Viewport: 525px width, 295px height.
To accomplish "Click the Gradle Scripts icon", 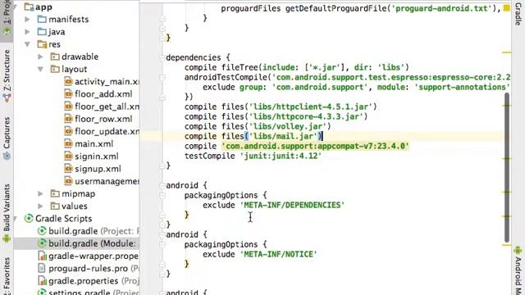I will click(x=29, y=219).
